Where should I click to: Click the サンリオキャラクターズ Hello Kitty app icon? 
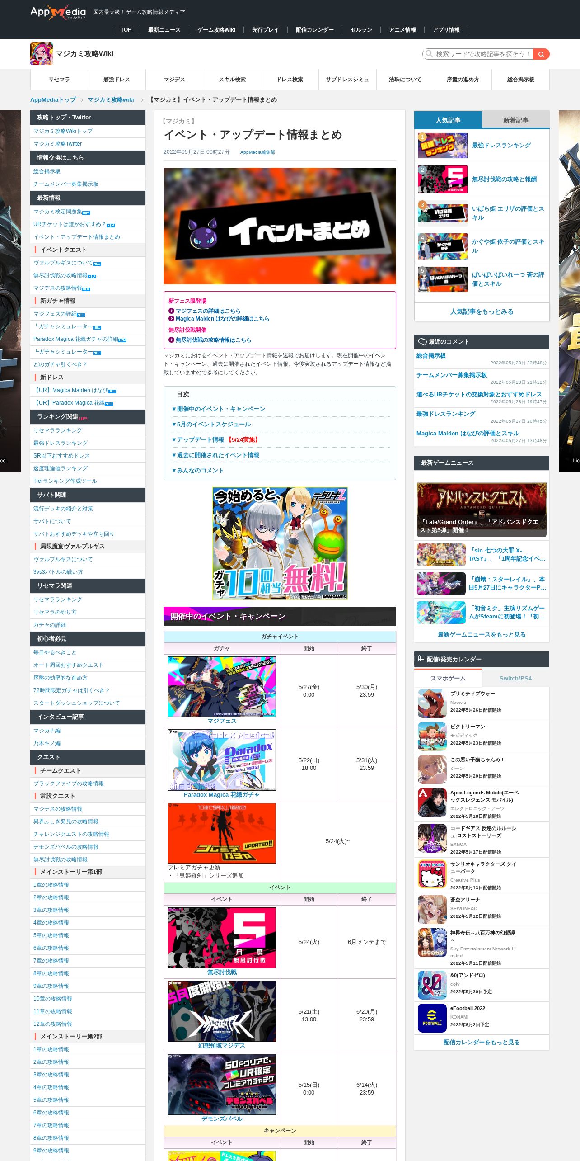coord(432,874)
